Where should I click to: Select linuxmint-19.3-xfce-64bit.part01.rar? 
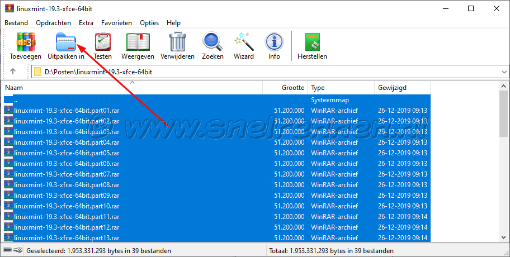coord(217,111)
